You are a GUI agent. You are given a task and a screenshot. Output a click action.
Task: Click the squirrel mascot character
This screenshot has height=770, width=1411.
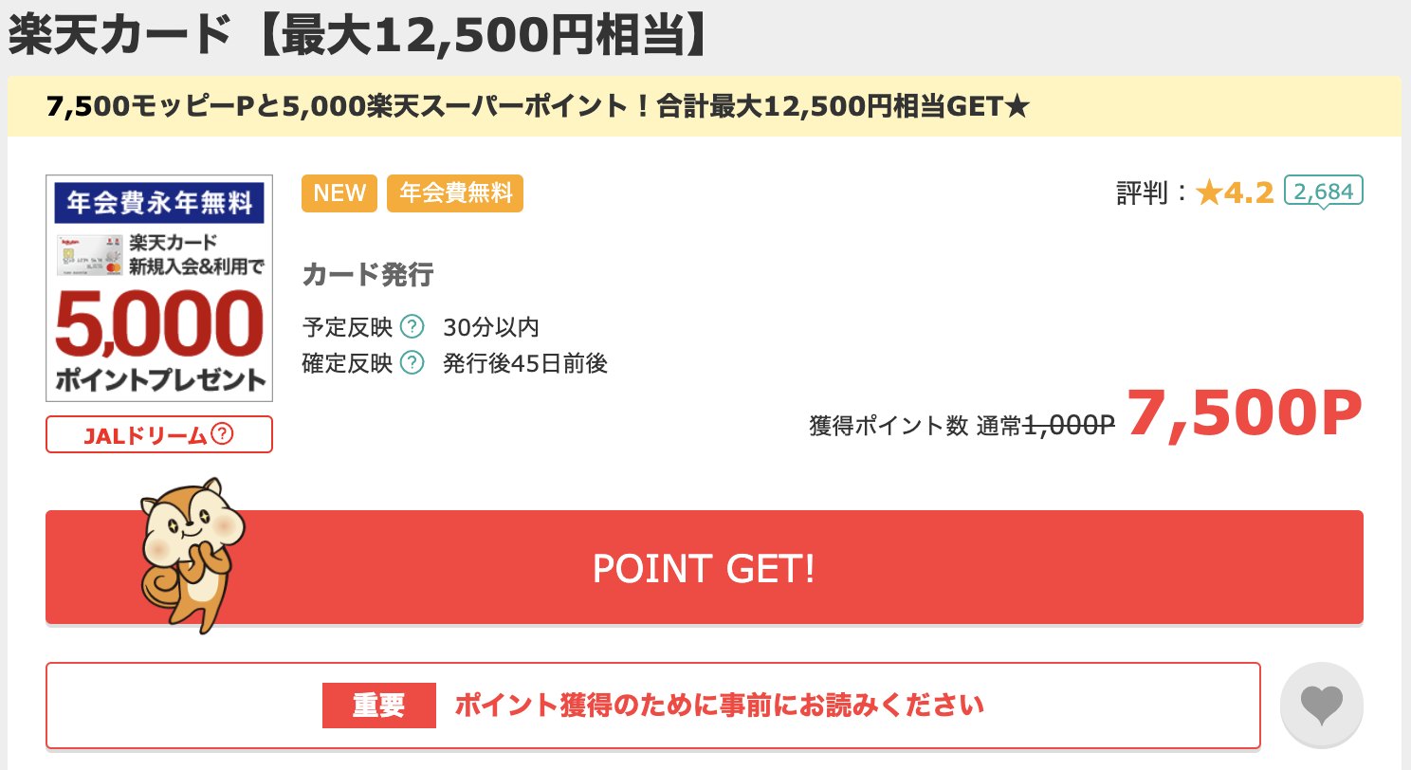click(192, 555)
